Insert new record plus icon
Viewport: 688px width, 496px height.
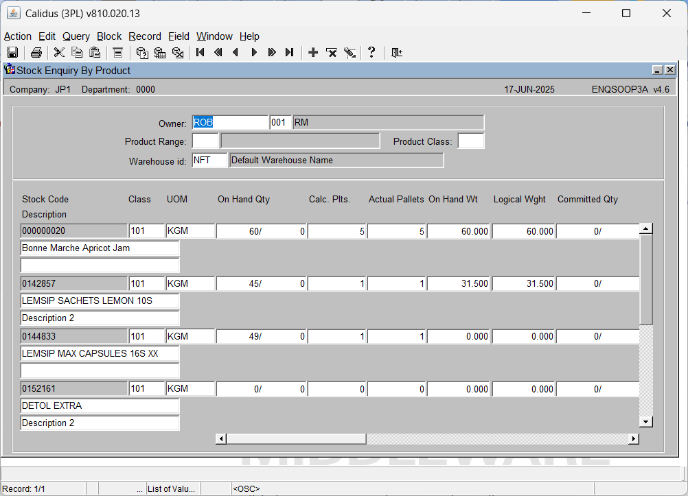pyautogui.click(x=313, y=53)
